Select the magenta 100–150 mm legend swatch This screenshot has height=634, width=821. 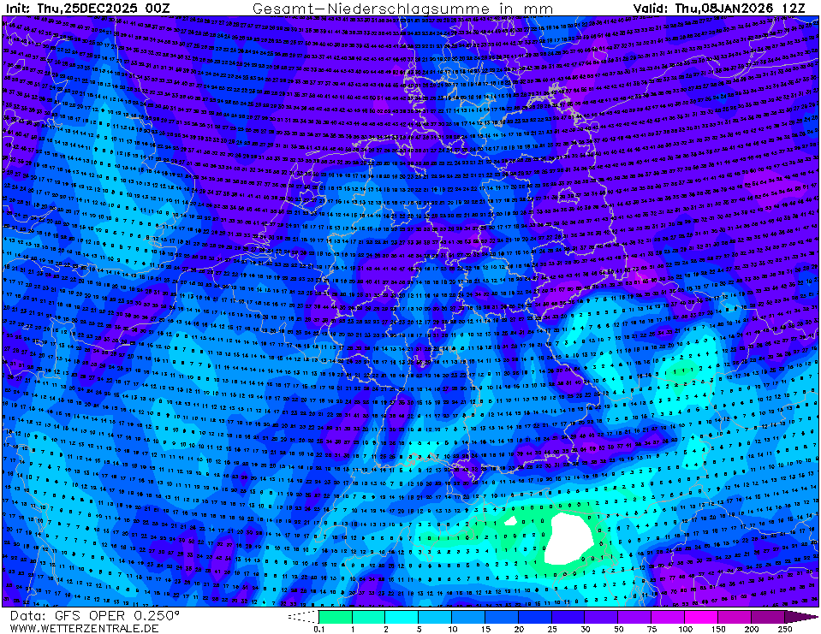701,616
